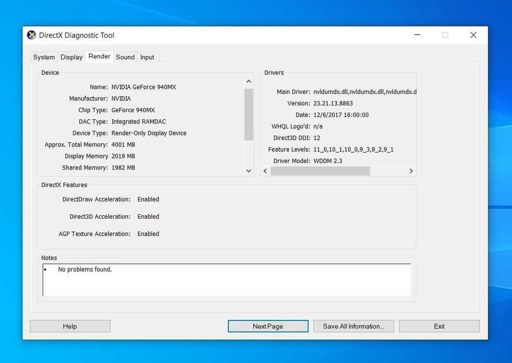Click the Drivers panel horizontal scrollbar thumb
The height and width of the screenshot is (363, 512).
point(321,171)
